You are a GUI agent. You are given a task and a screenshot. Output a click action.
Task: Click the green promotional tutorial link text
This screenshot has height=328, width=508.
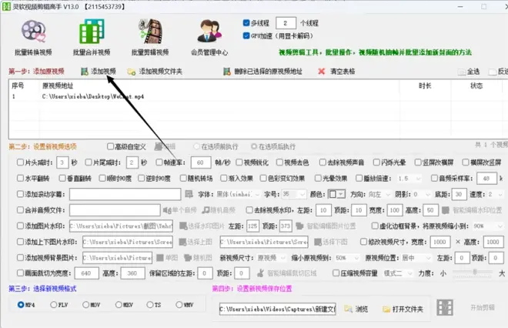[375, 52]
